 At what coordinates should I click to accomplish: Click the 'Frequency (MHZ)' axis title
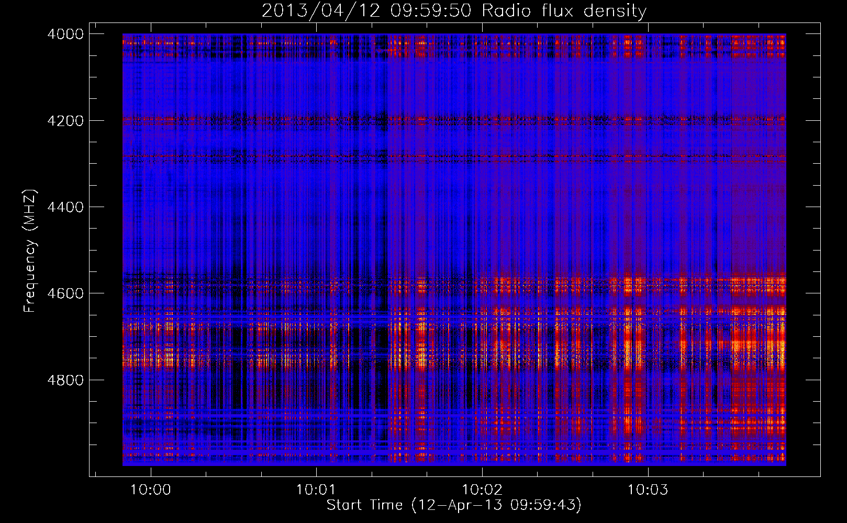(30, 251)
